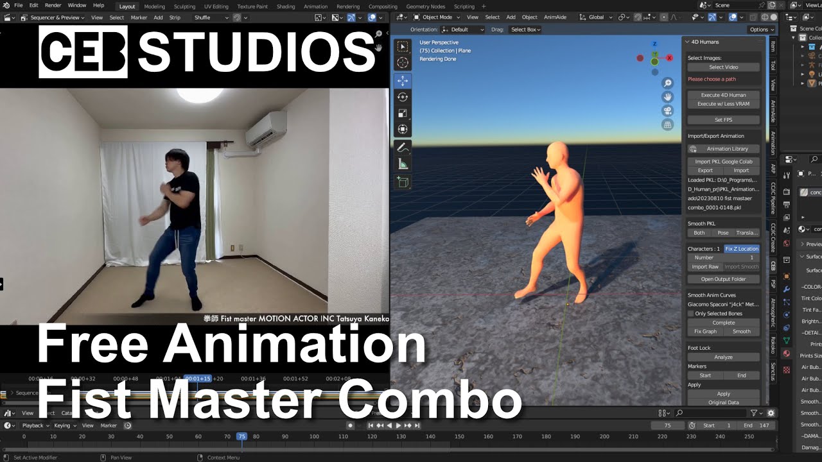
Task: Select the Annotate pencil tool
Action: coord(403,148)
